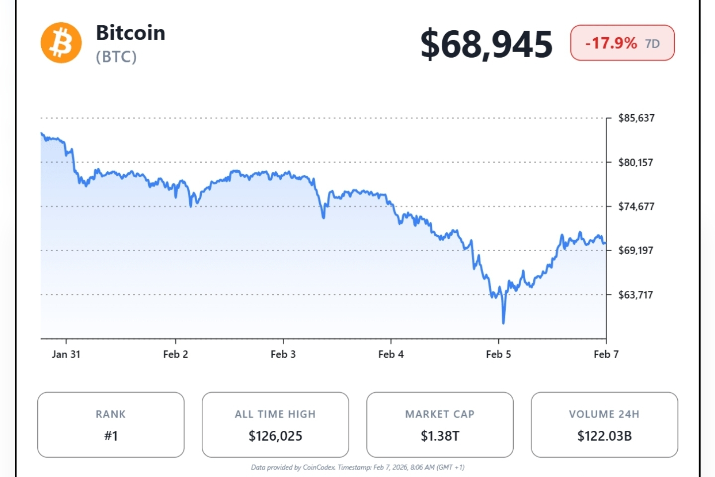Click the Feb 3 date axis label
The width and height of the screenshot is (715, 477).
click(x=283, y=354)
